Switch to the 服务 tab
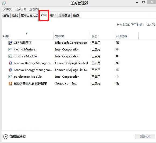The height and width of the screenshot is (143, 156). click(x=76, y=15)
